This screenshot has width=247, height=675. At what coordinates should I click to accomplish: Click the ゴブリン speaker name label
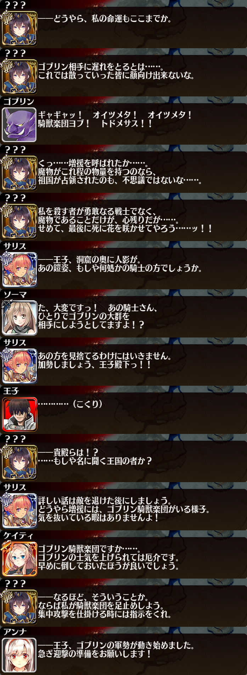point(19,101)
